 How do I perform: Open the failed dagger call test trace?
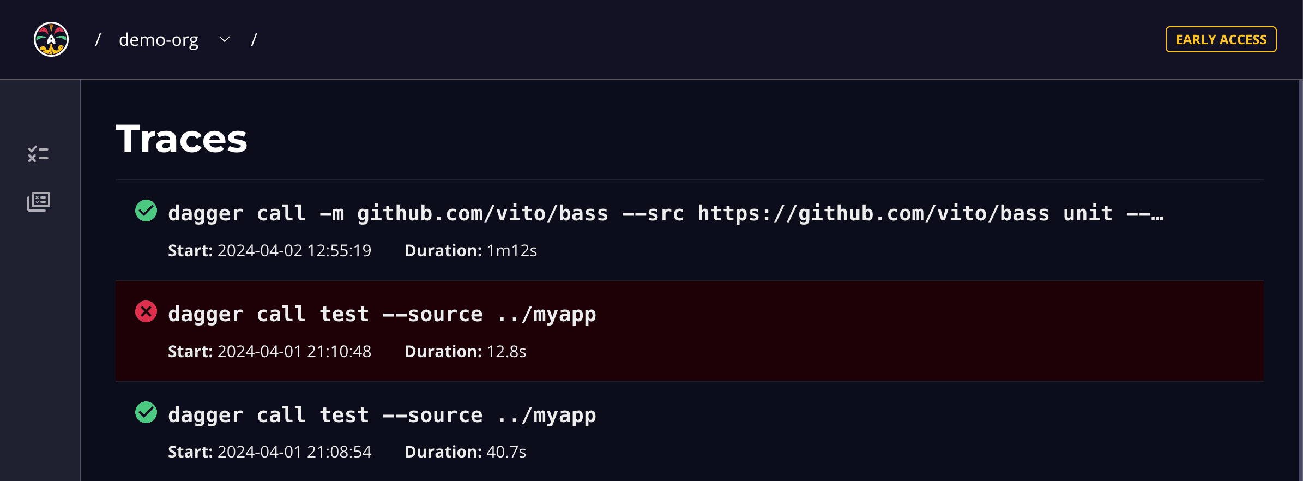tap(382, 315)
